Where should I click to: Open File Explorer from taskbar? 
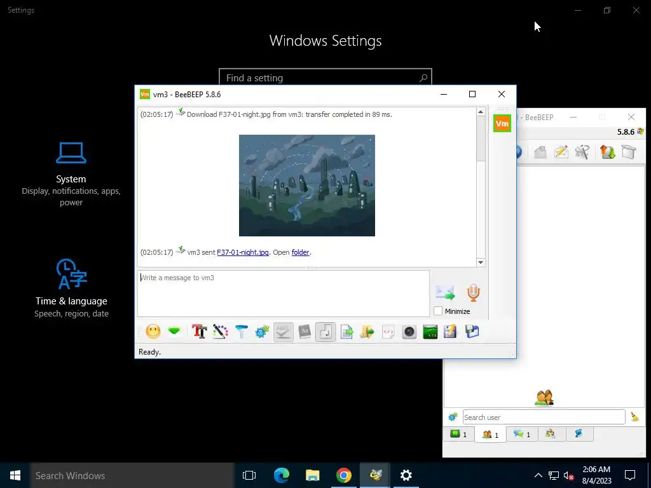312,475
